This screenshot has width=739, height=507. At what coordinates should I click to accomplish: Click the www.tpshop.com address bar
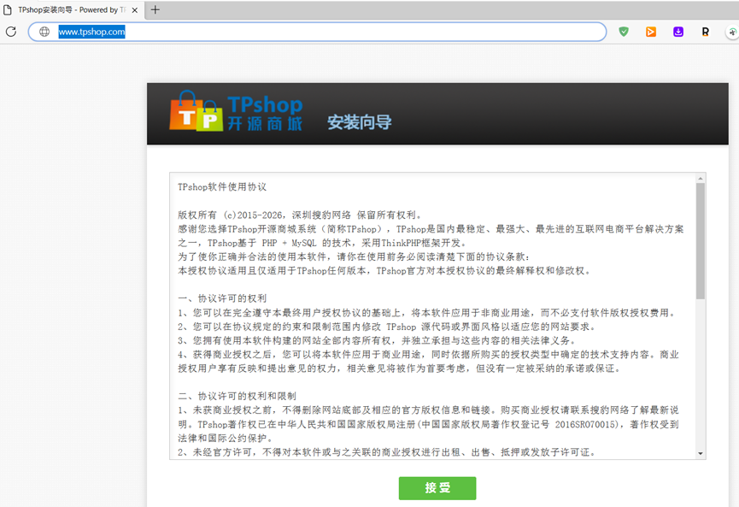coord(317,32)
